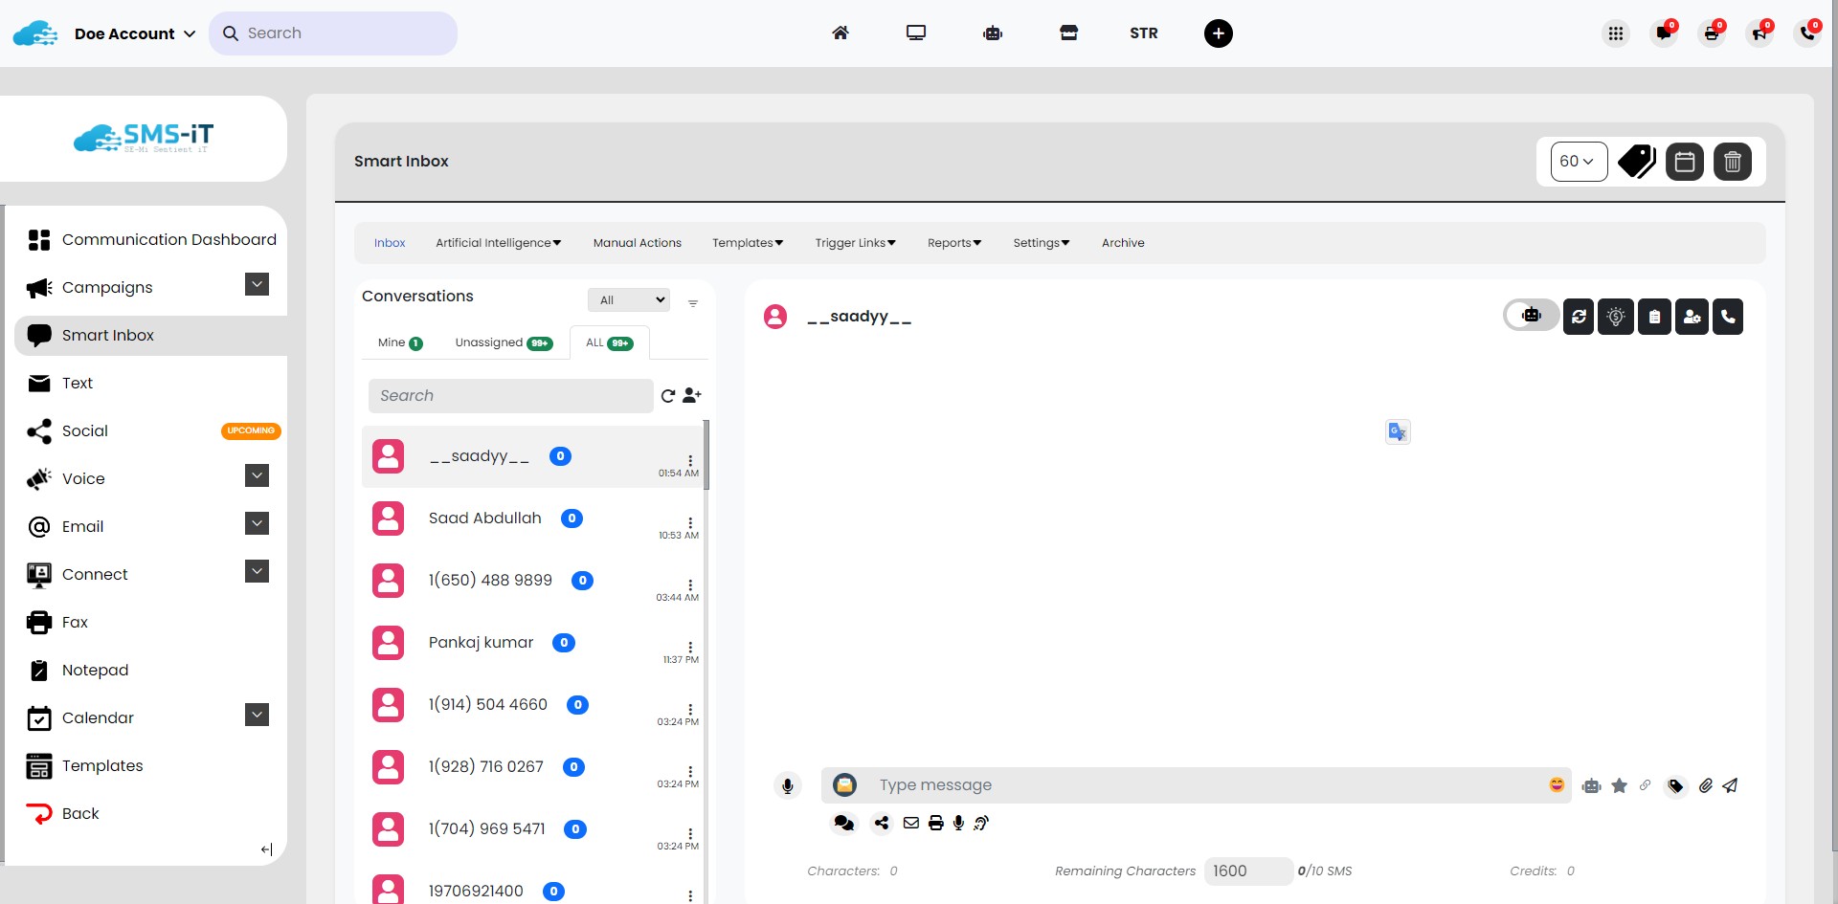The height and width of the screenshot is (904, 1838).
Task: Open the emoji picker in message box
Action: [x=1557, y=784]
